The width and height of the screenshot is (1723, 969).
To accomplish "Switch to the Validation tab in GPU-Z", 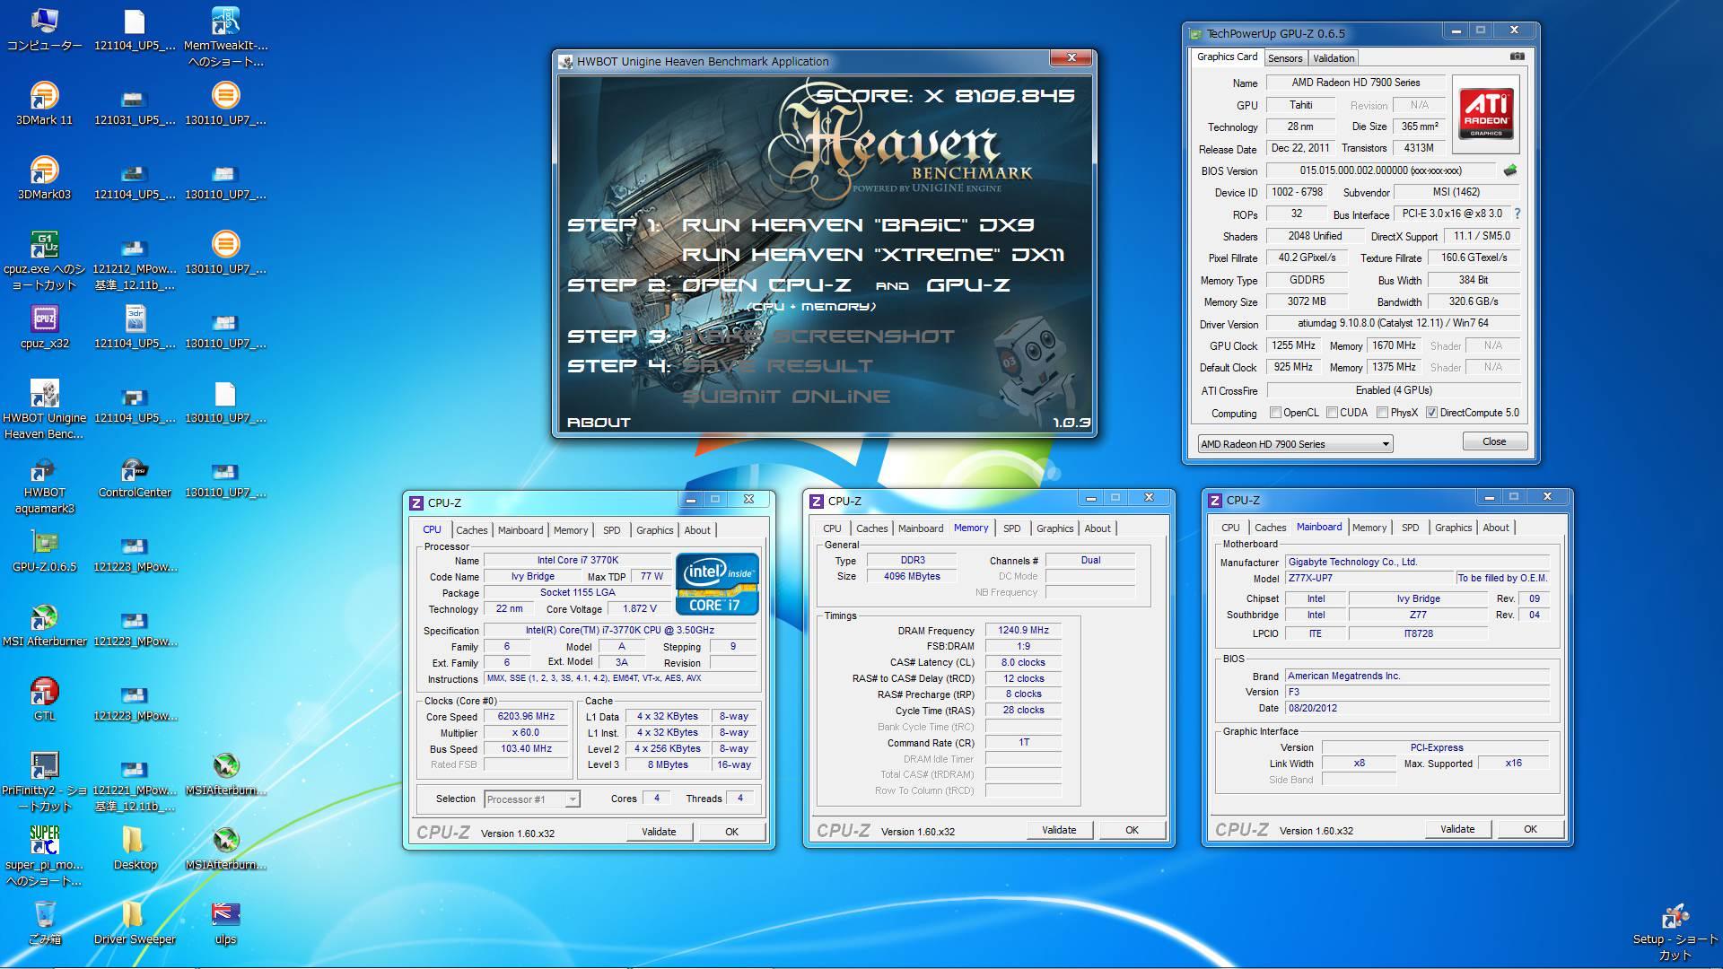I will 1333,58.
